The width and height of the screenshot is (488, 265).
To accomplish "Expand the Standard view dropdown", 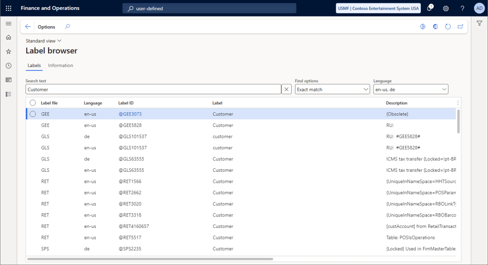I will point(43,41).
